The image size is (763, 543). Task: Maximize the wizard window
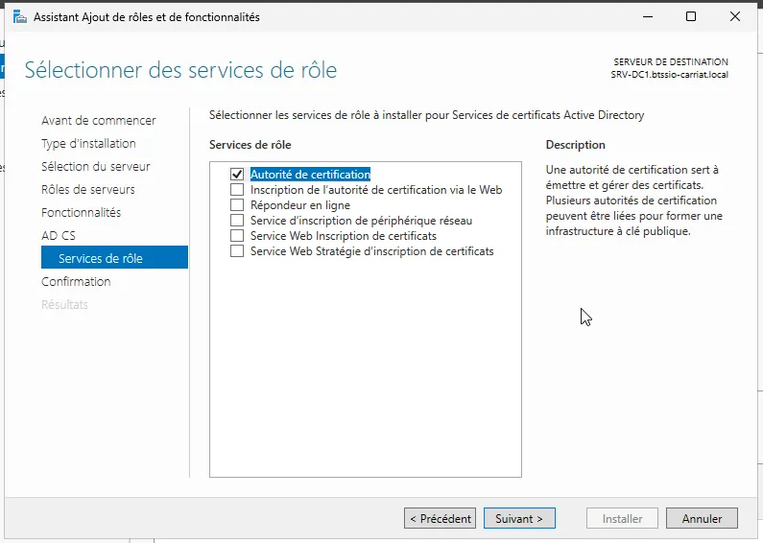(x=690, y=17)
